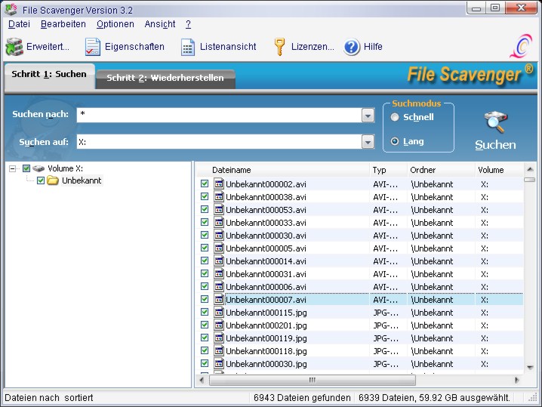Screen dimensions: 542x407
Task: Uncheck the checkbox for Unbekannt000118.jpg
Action: coord(205,350)
